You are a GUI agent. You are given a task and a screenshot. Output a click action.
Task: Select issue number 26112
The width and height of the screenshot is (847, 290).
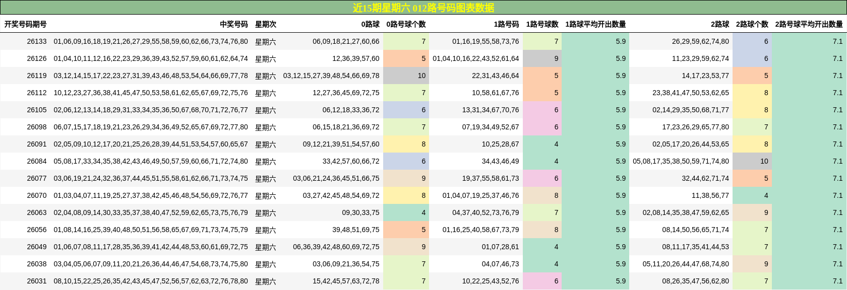37,93
